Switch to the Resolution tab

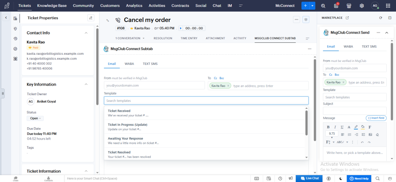pos(163,38)
